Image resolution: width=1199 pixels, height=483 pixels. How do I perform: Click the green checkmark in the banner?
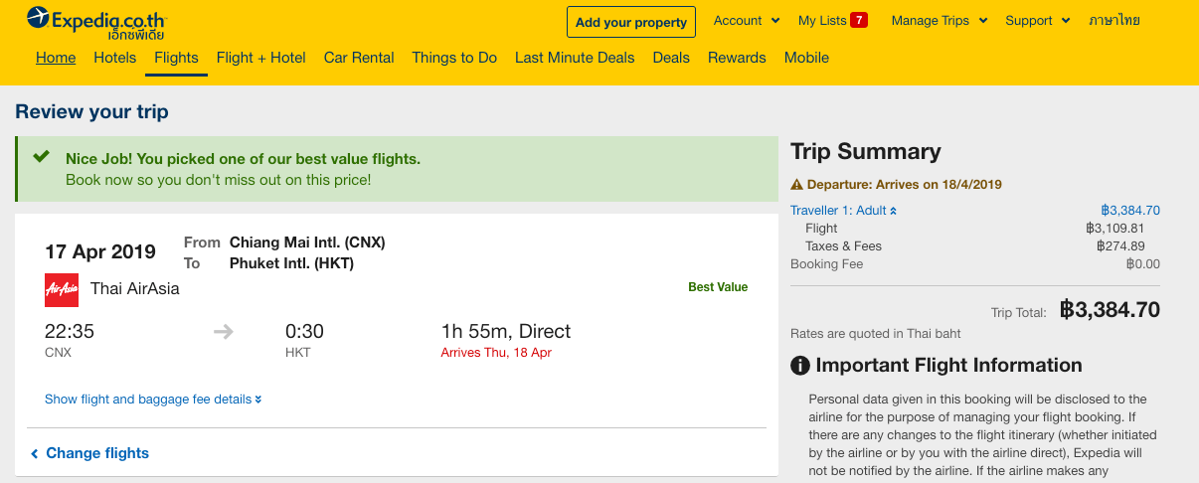pyautogui.click(x=41, y=158)
